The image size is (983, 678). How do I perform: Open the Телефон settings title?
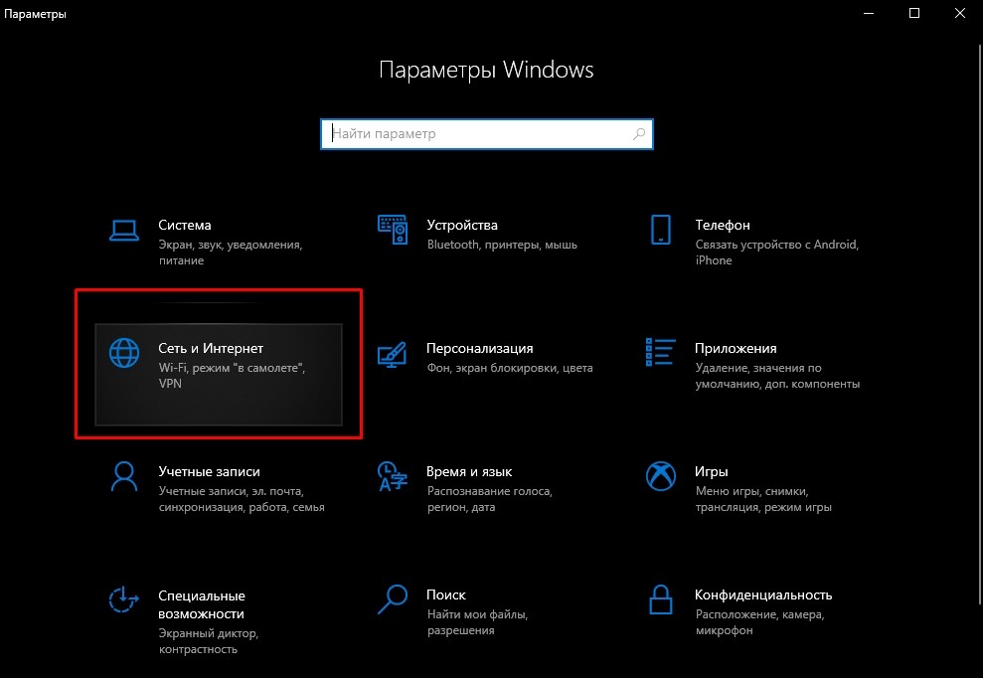point(723,225)
